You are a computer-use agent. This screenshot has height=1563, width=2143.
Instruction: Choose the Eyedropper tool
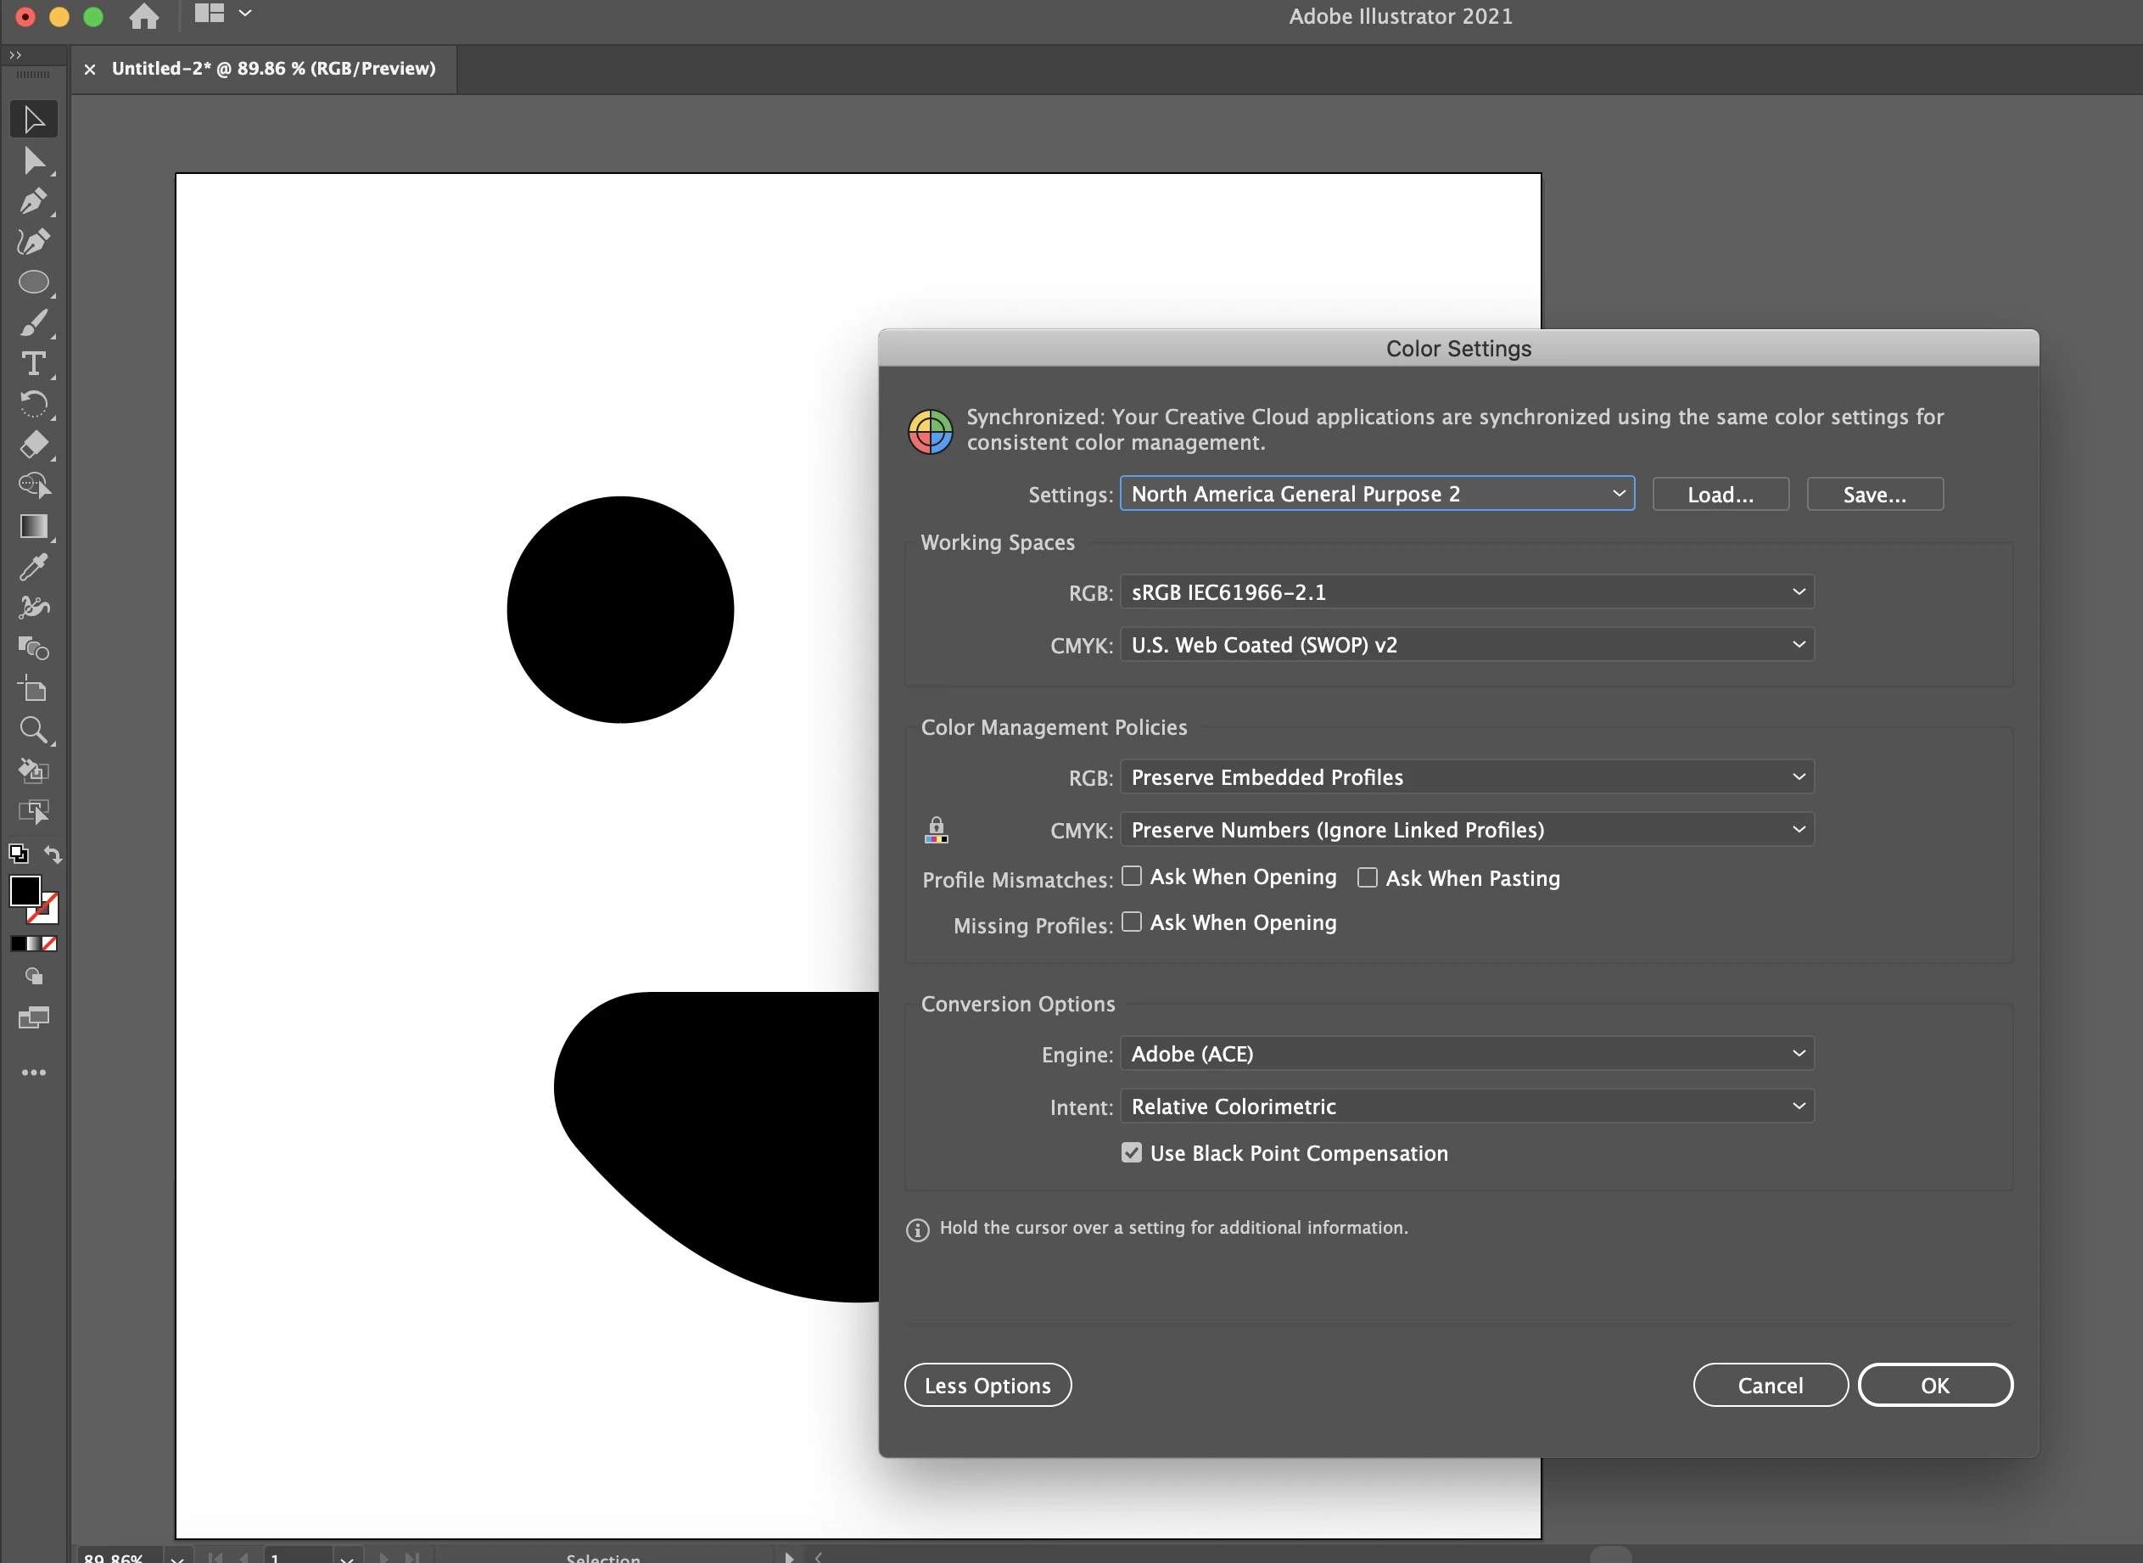pos(33,567)
